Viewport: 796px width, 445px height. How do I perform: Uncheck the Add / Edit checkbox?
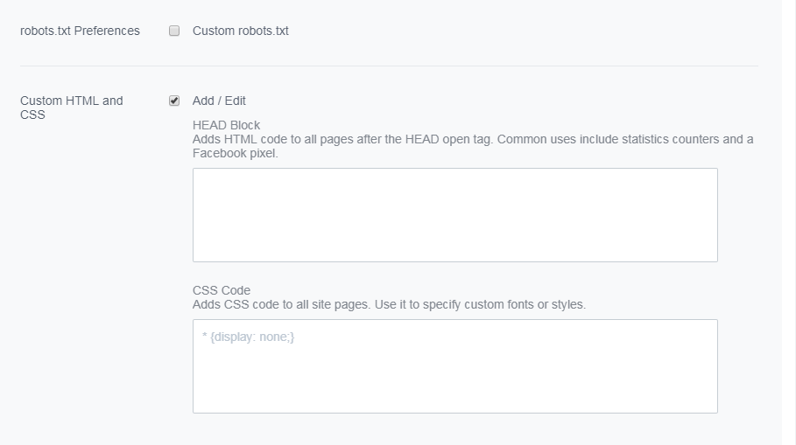coord(174,101)
